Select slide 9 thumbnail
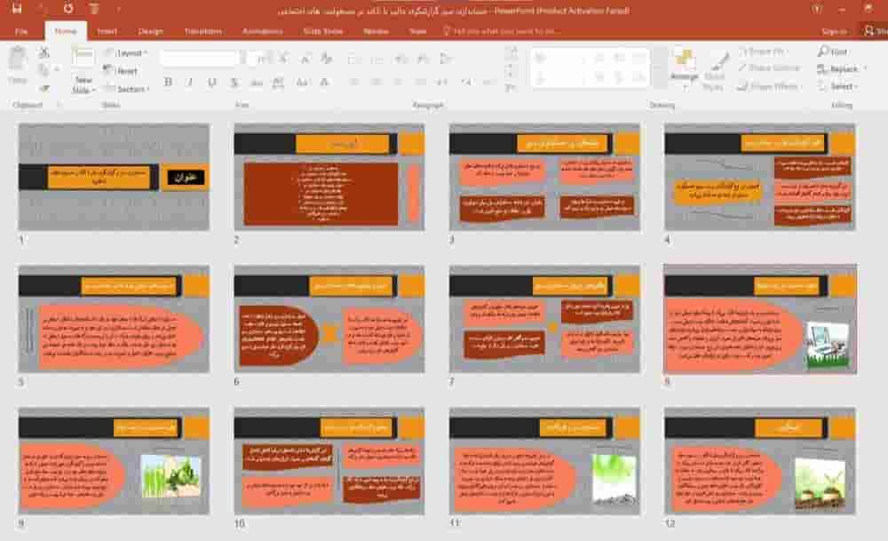888x541 pixels. coord(114,460)
